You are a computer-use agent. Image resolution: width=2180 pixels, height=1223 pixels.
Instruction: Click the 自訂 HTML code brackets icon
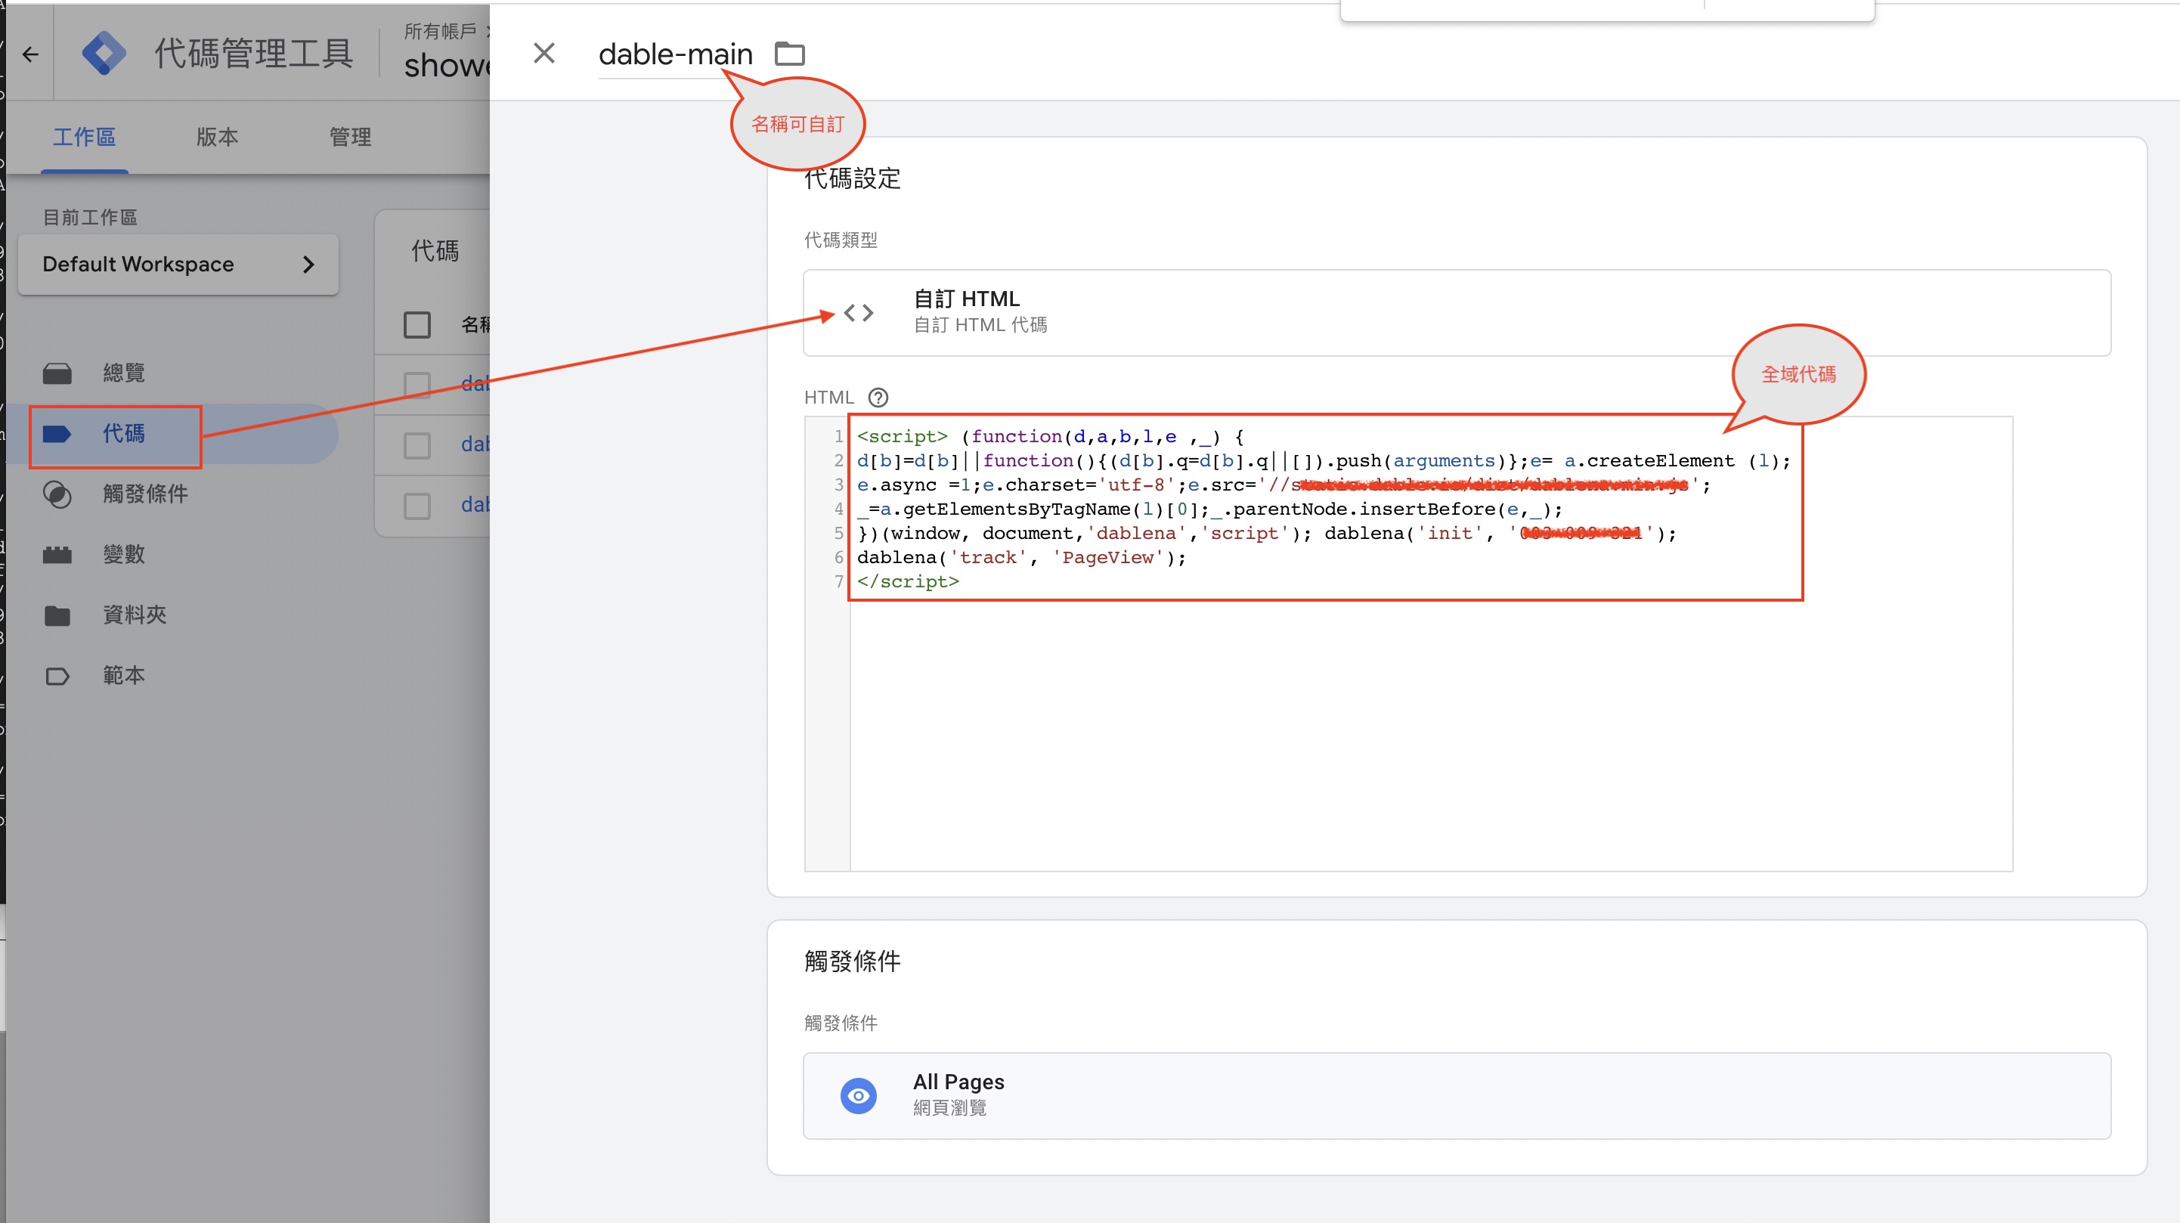858,313
